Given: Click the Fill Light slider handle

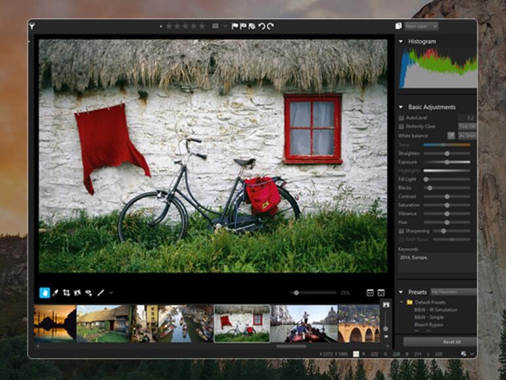Looking at the screenshot, I should (426, 179).
